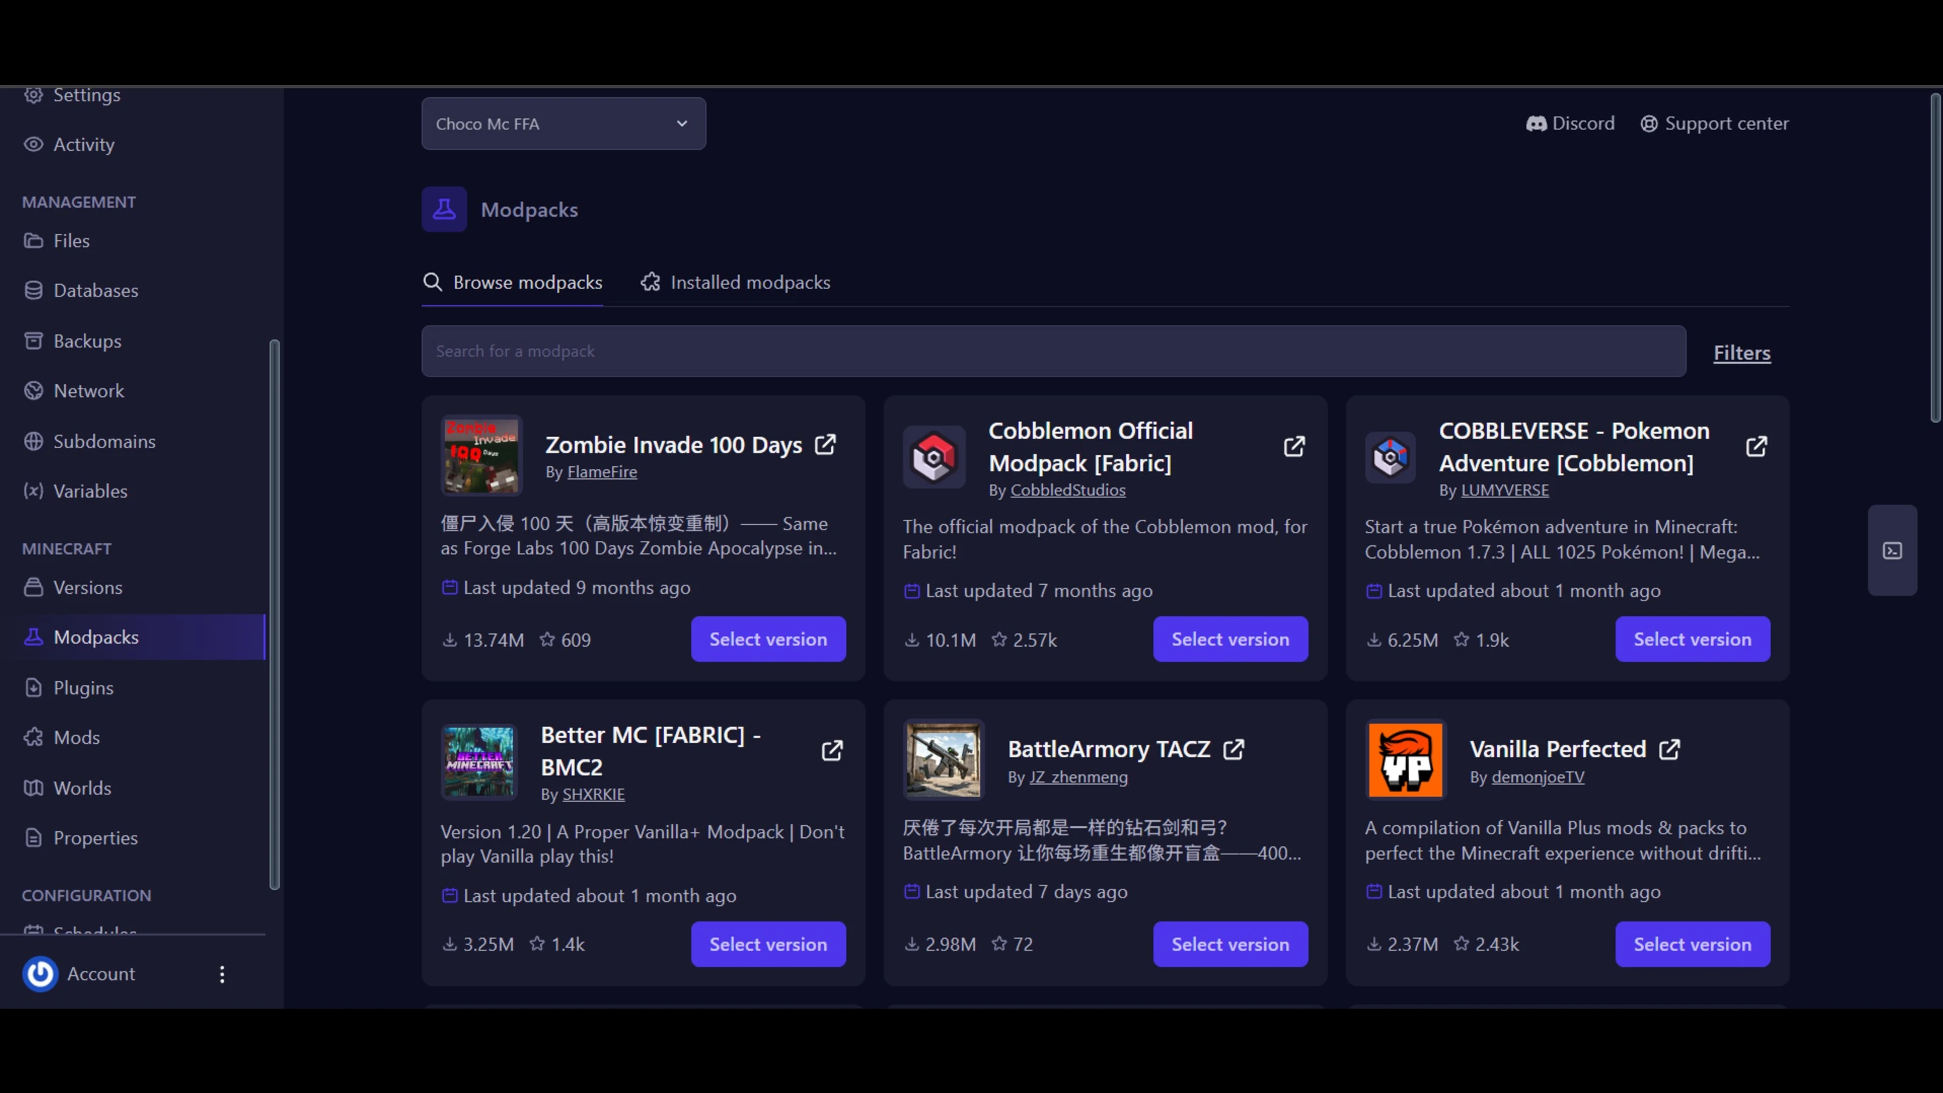Click Zombie Invade 100 Days thumbnail
This screenshot has height=1093, width=1943.
pyautogui.click(x=481, y=455)
